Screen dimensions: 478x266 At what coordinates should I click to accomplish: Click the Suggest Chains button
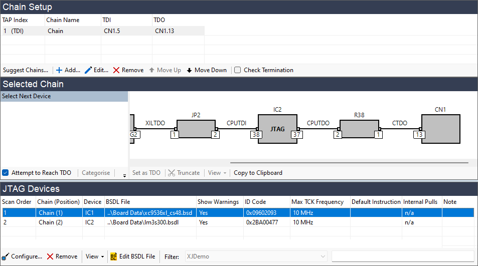point(26,70)
